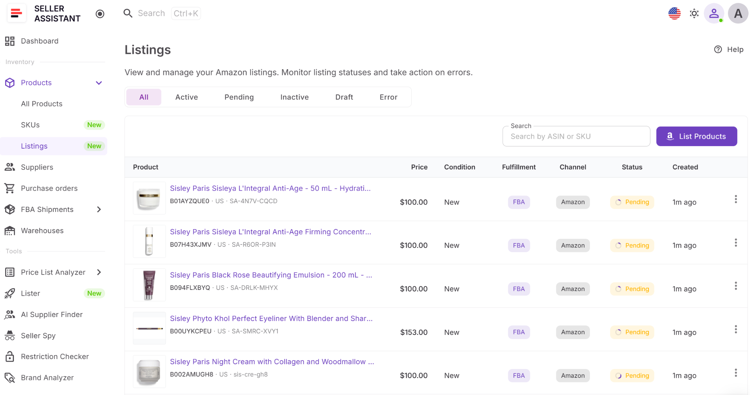The image size is (750, 395).
Task: Open Brand Analyzer tool
Action: 47,378
